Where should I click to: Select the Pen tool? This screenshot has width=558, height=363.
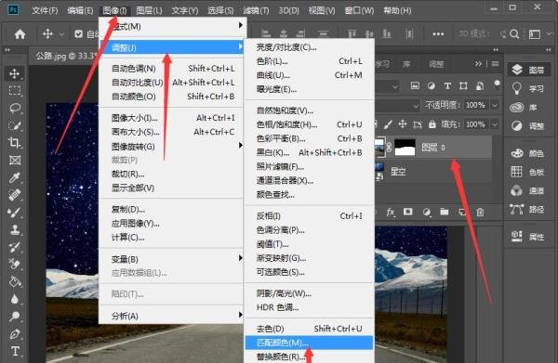coord(15,334)
